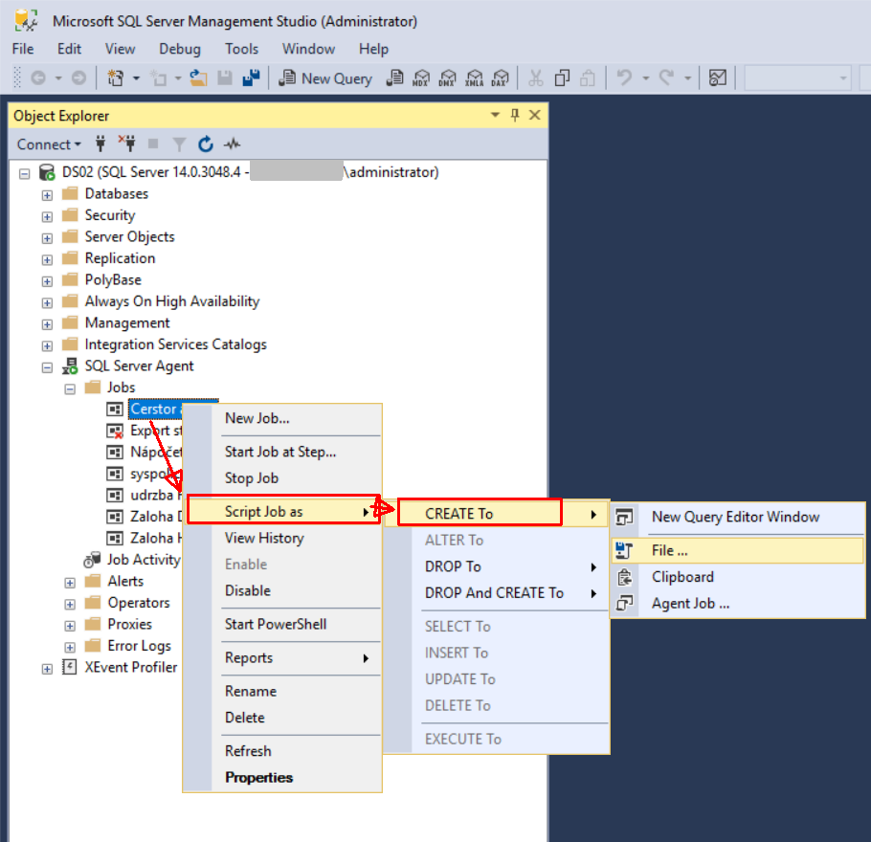Click the Paste toolbar icon
Viewport: 871px width, 842px height.
[588, 78]
